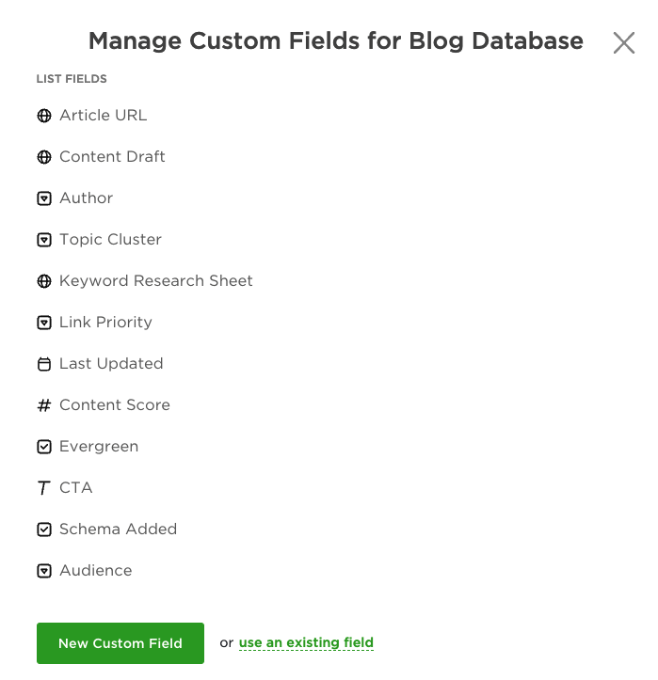Image resolution: width=658 pixels, height=680 pixels.
Task: Click the dropdown icon beside Author
Action: 43,198
